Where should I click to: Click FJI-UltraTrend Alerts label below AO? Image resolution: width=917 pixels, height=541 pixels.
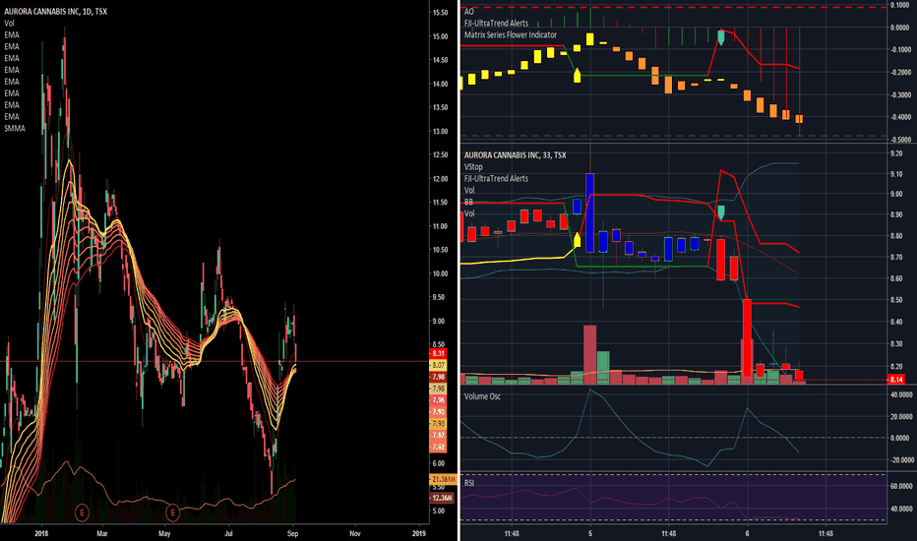tap(496, 23)
